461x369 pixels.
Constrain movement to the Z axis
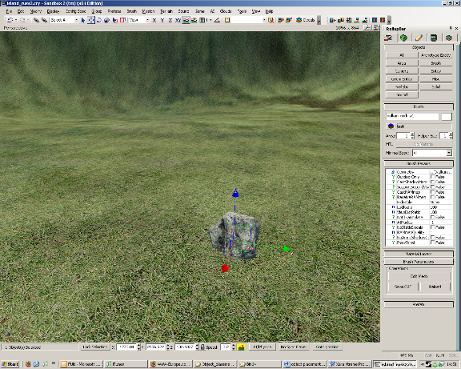pyautogui.click(x=170, y=20)
